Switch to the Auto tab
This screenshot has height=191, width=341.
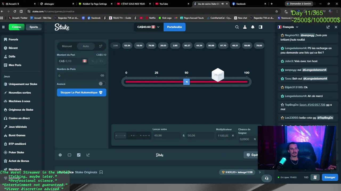point(86,46)
